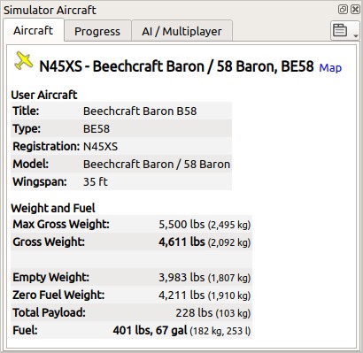
Task: Click the yellow airplane icon
Action: pyautogui.click(x=23, y=61)
